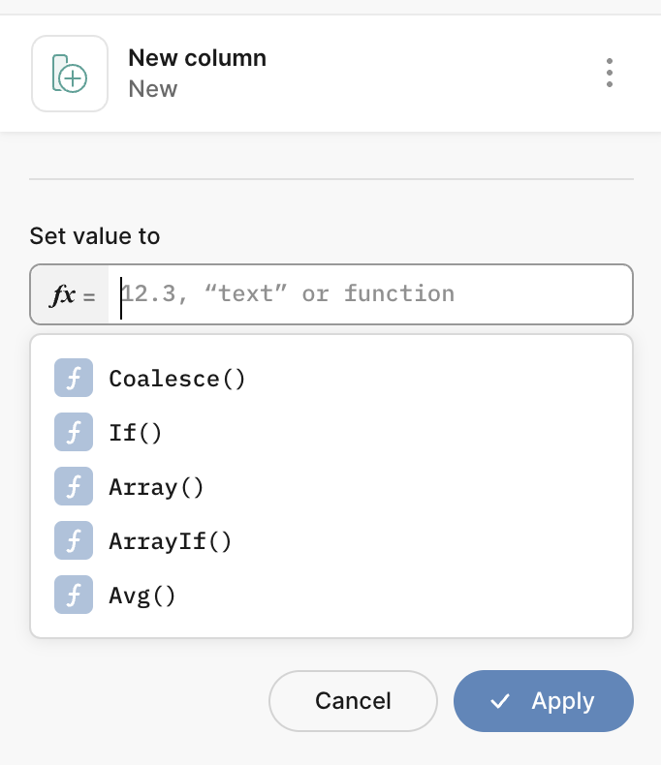Screen dimensions: 661x765
Task: Click the function icon beside Array()
Action: pos(74,486)
